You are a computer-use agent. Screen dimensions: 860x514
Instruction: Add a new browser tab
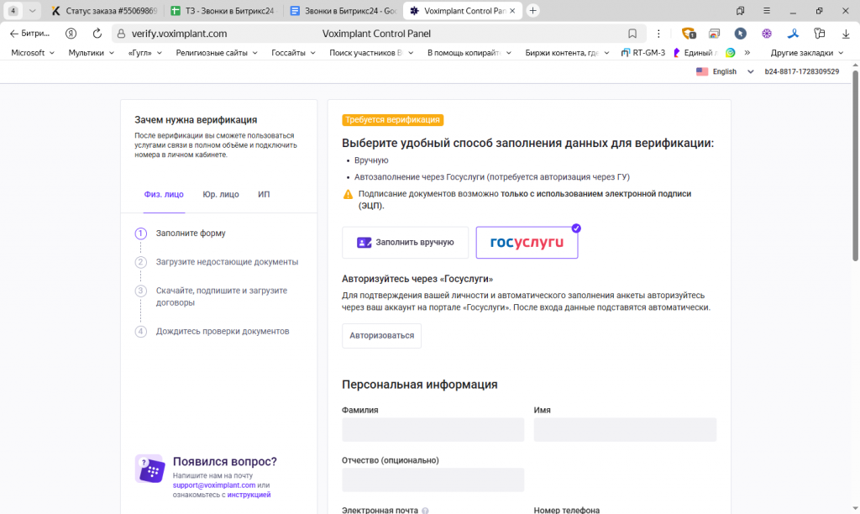532,10
